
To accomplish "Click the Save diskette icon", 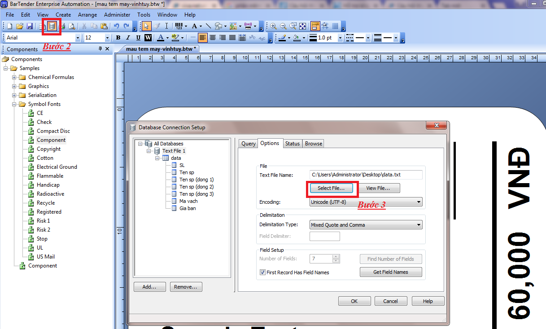I will [x=30, y=26].
